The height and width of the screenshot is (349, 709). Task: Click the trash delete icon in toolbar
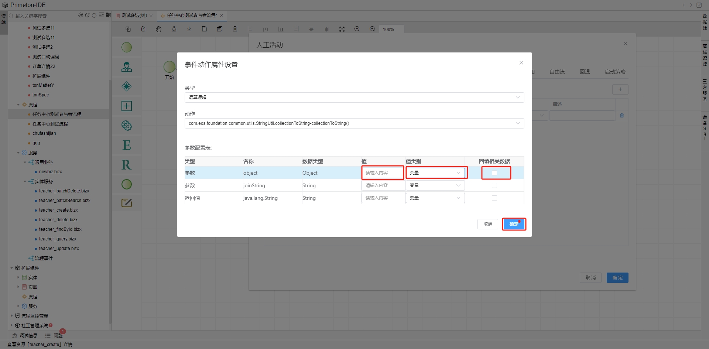tap(235, 29)
